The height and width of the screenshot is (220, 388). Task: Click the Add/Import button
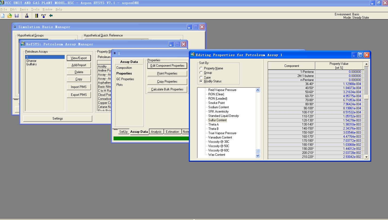[79, 65]
